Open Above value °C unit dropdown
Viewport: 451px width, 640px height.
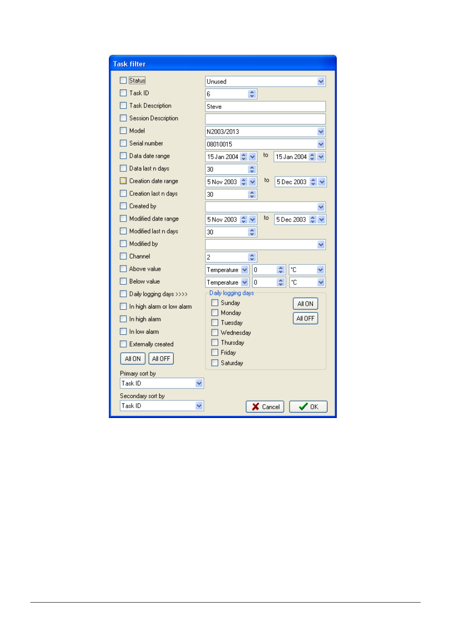pos(320,270)
